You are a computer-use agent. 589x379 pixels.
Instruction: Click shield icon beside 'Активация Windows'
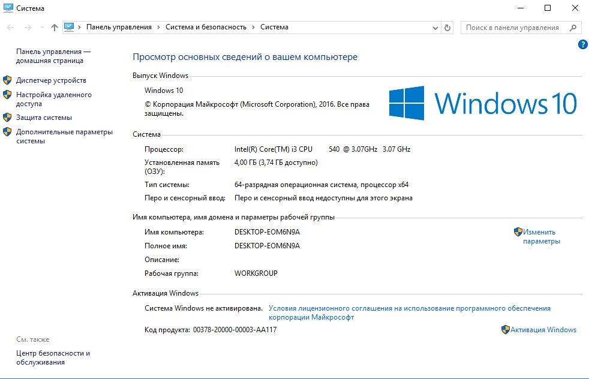click(x=506, y=329)
